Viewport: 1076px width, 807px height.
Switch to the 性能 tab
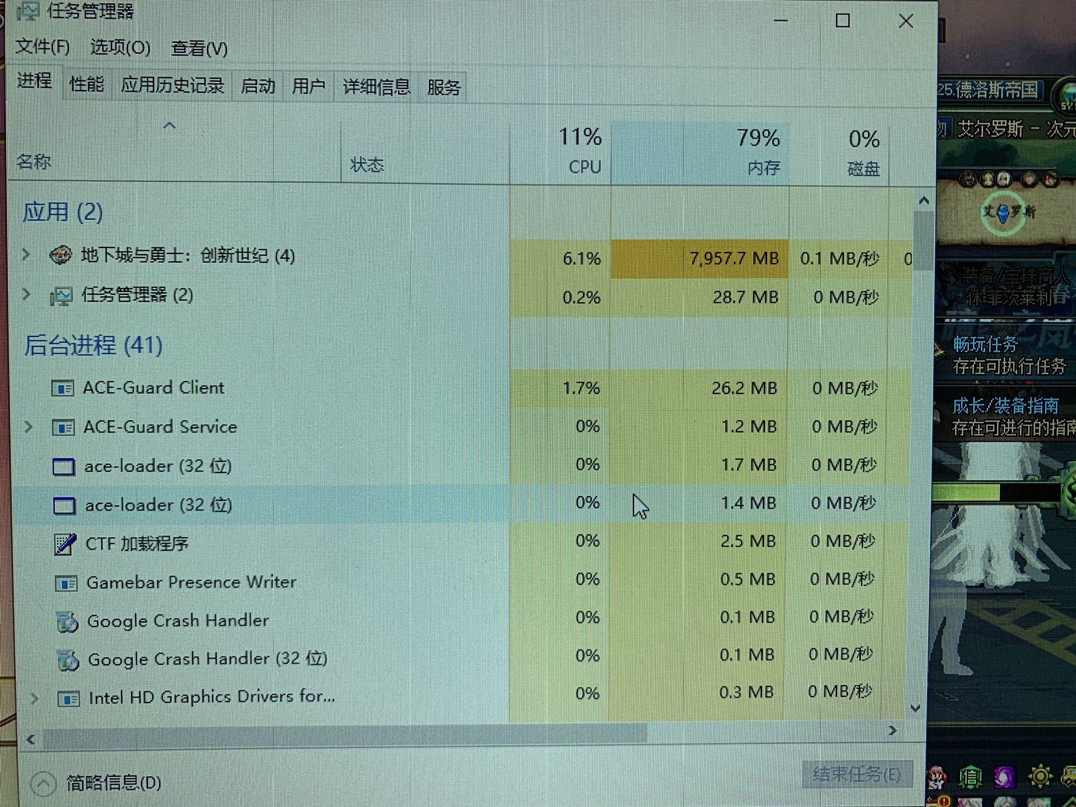[86, 84]
